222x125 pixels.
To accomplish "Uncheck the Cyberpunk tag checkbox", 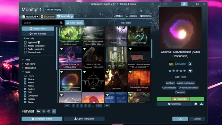I will pyautogui.click(x=25, y=96).
